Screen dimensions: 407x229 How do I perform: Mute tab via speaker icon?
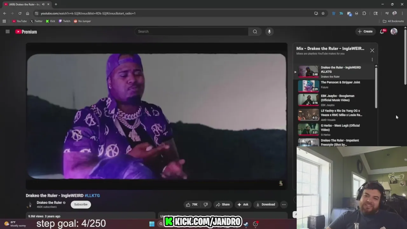(x=43, y=4)
